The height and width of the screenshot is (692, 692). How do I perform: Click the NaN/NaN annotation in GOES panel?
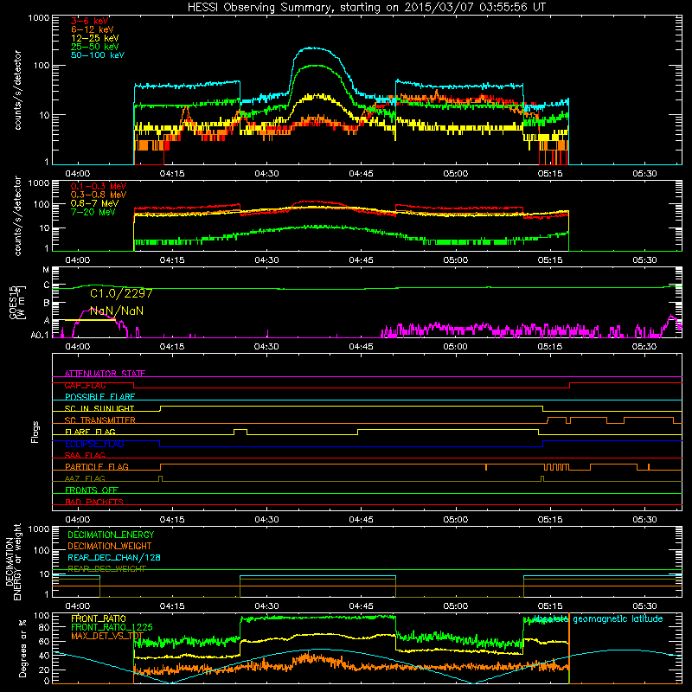pyautogui.click(x=117, y=311)
